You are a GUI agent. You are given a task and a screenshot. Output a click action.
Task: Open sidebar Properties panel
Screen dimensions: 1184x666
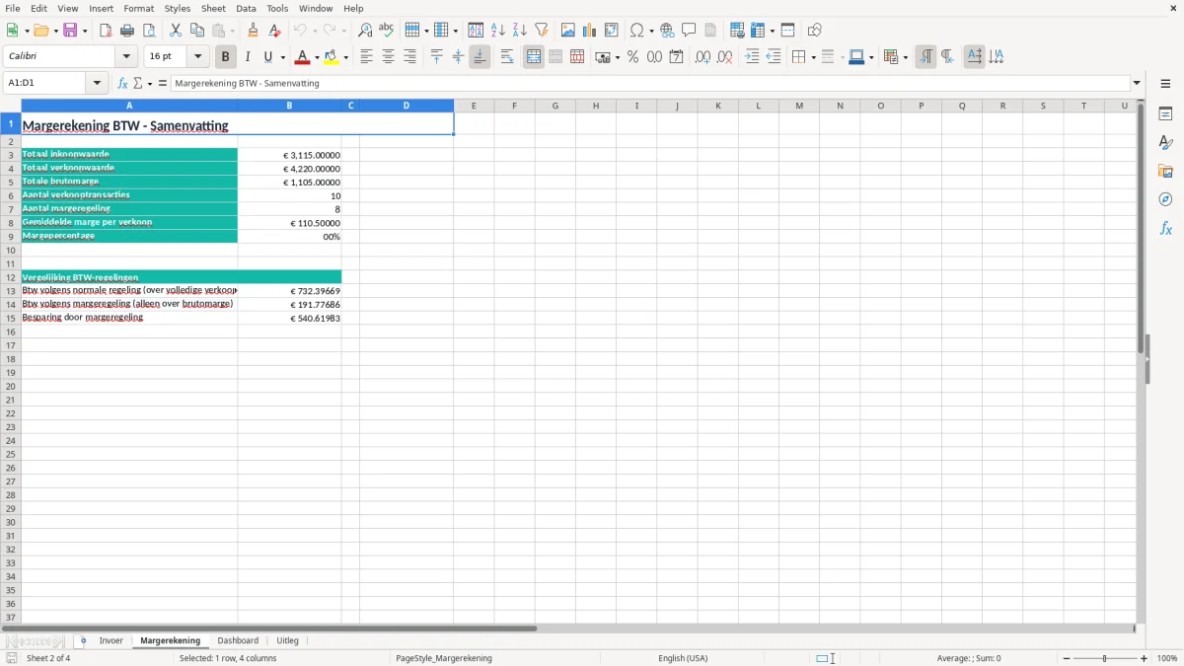coord(1165,114)
